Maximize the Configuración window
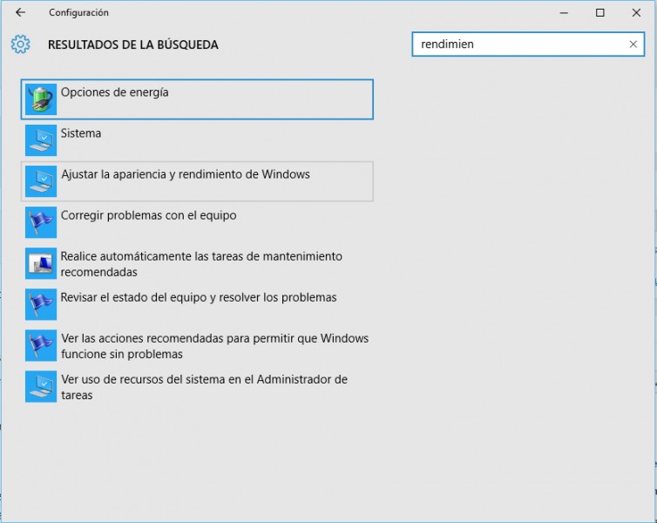657x523 pixels. coord(600,12)
